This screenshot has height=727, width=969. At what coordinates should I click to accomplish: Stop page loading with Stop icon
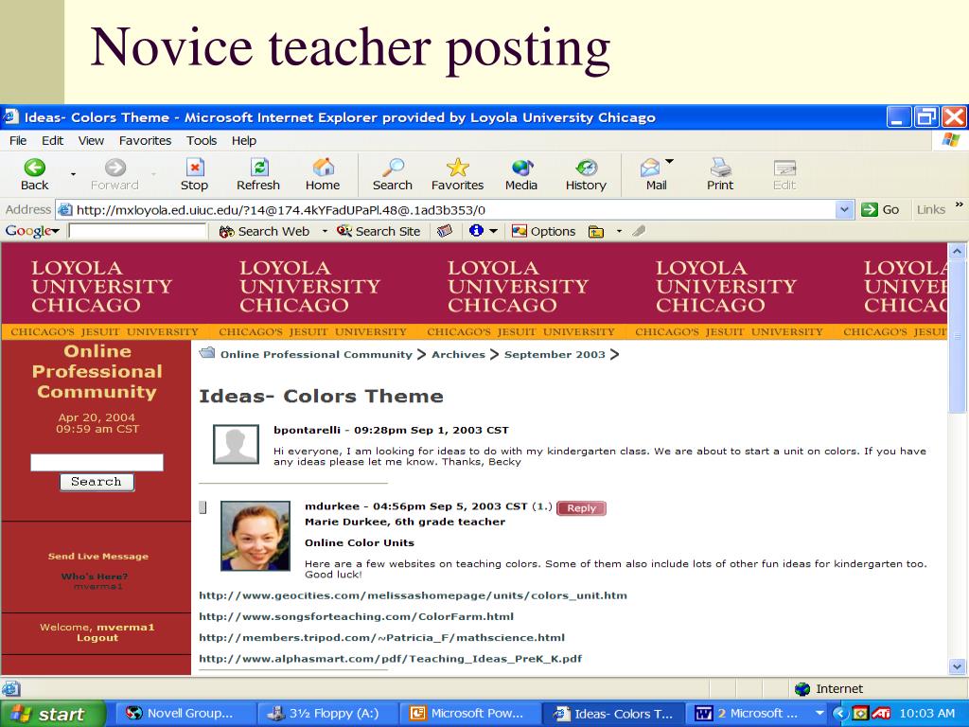pos(195,168)
